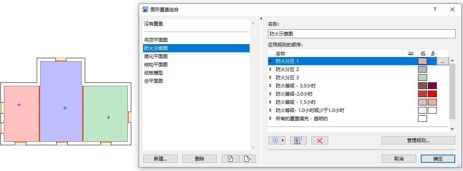Click the 删除 button
Image resolution: width=463 pixels, height=171 pixels.
[200, 159]
